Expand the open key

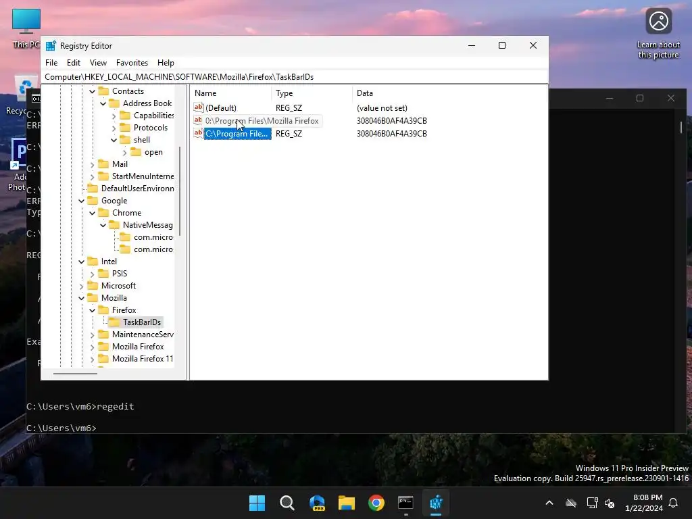point(124,152)
